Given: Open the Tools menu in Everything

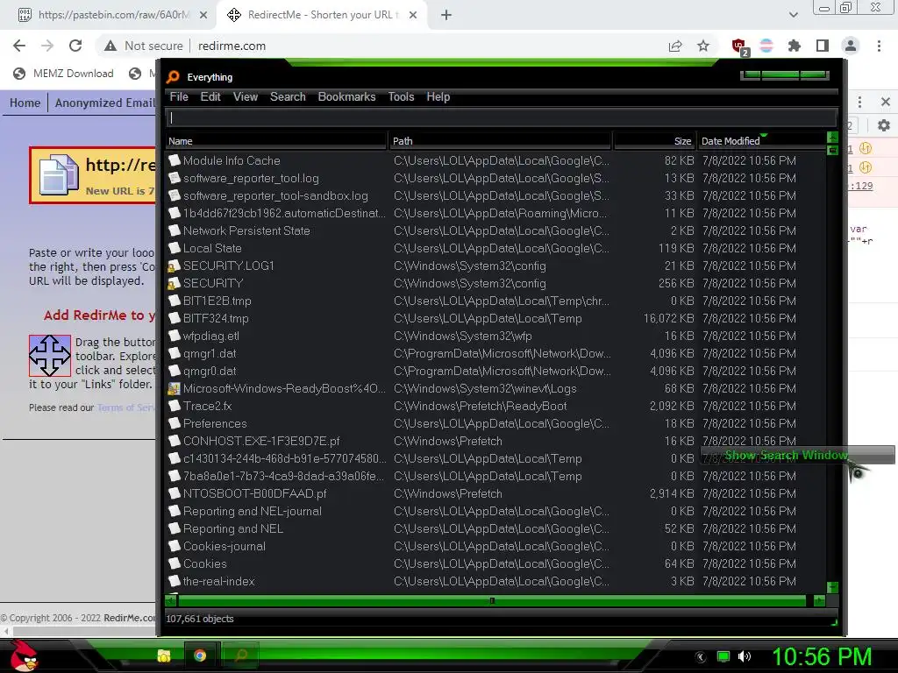Looking at the screenshot, I should 401,96.
